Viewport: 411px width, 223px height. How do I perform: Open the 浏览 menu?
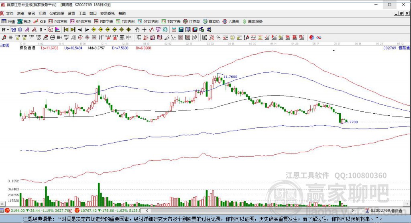[x=20, y=13]
